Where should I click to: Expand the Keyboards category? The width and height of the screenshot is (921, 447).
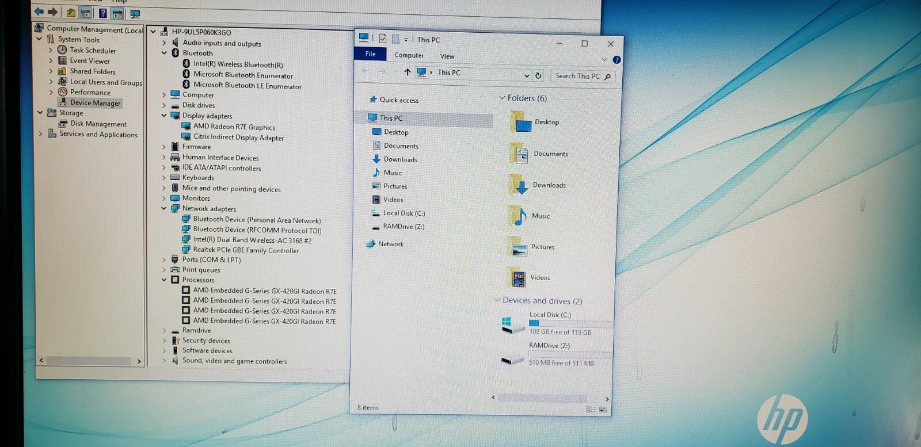[x=164, y=178]
